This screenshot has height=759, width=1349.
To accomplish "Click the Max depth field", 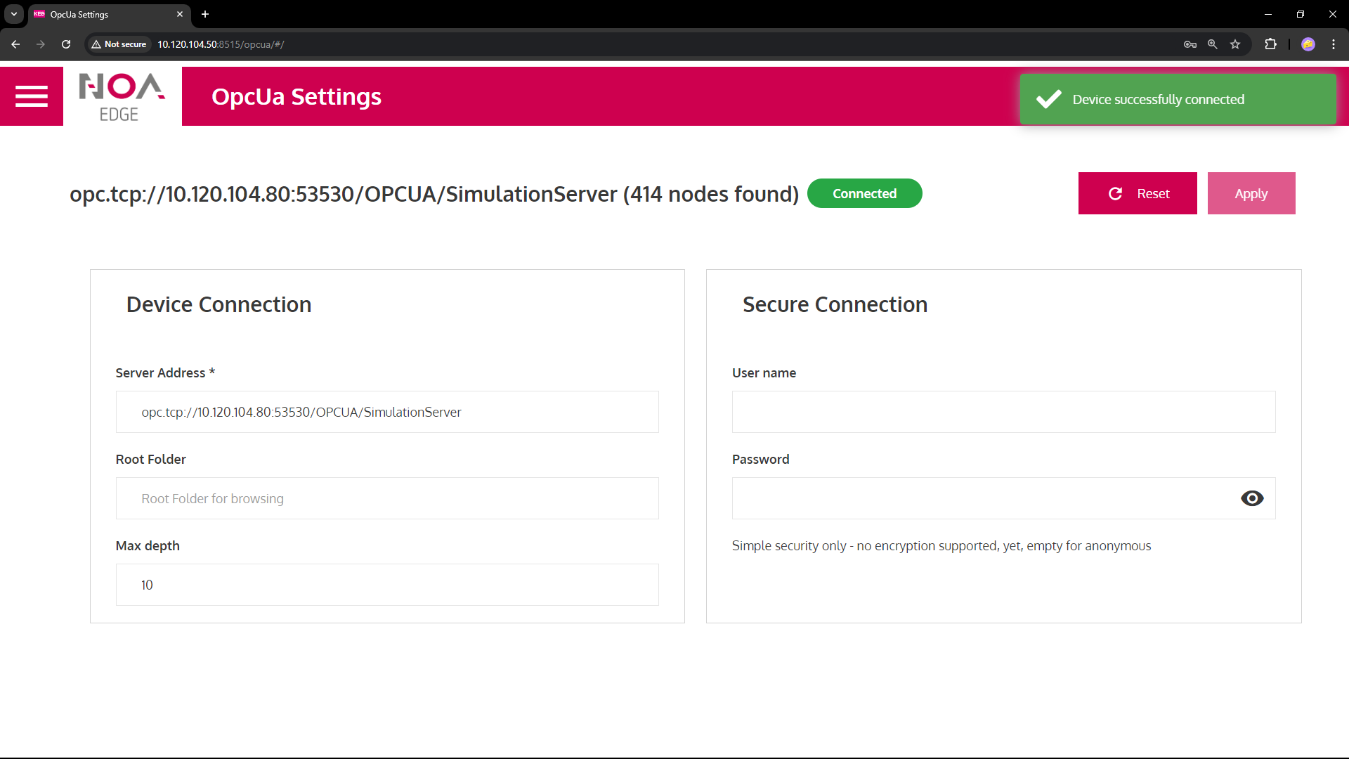I will (x=387, y=585).
